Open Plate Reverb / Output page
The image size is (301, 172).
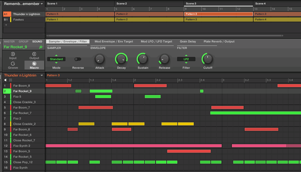[x=219, y=42]
